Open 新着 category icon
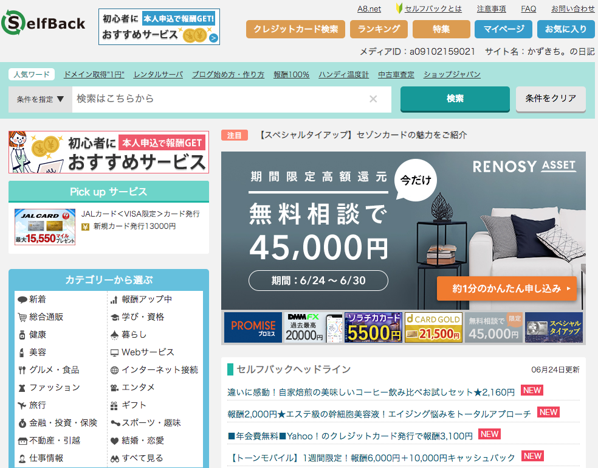This screenshot has height=468, width=598. pyautogui.click(x=22, y=300)
